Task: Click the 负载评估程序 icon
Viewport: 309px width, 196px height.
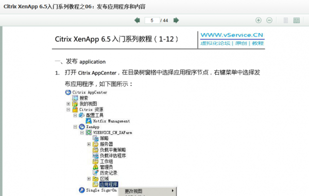Action: click(x=96, y=156)
